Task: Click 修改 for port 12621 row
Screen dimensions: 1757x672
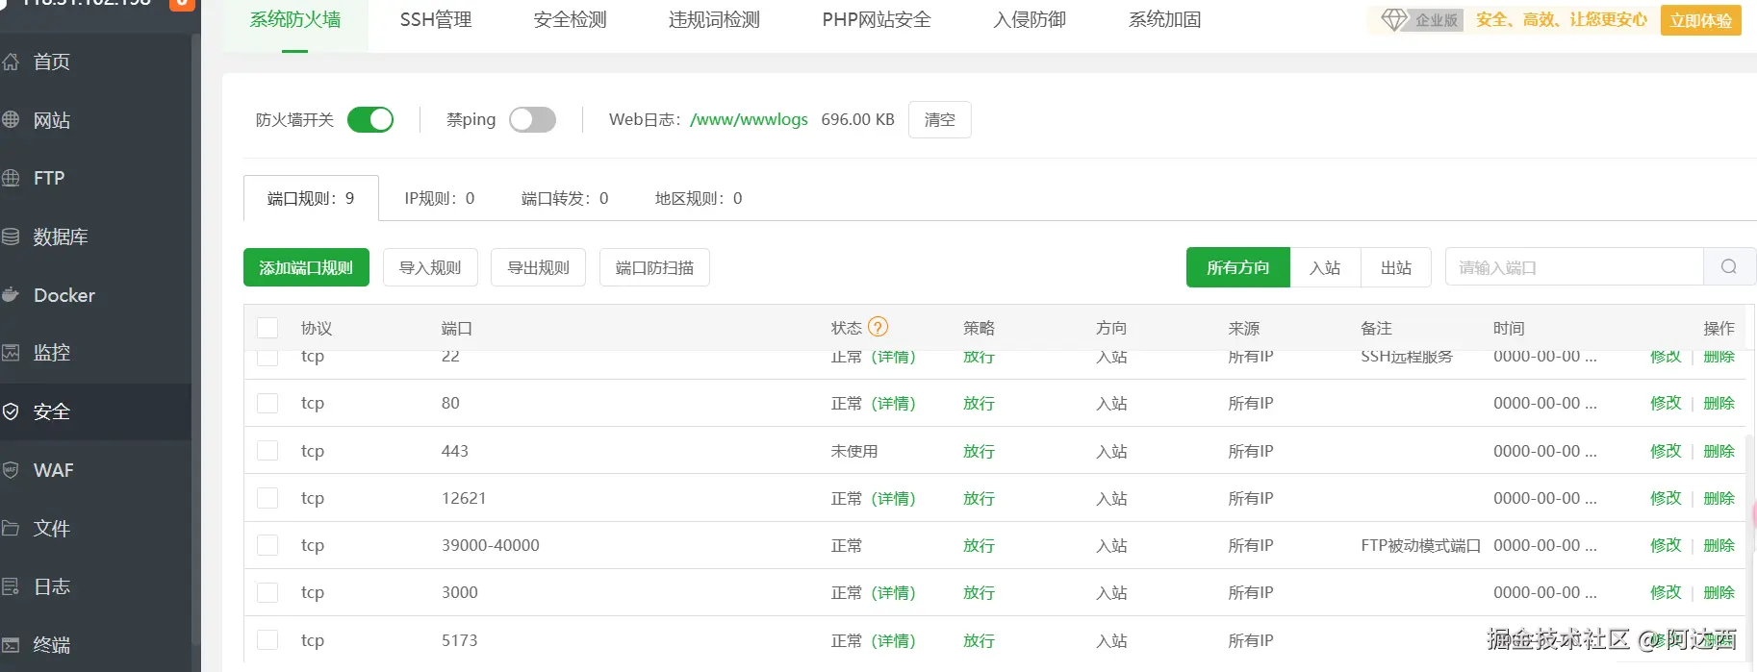Action: 1666,498
